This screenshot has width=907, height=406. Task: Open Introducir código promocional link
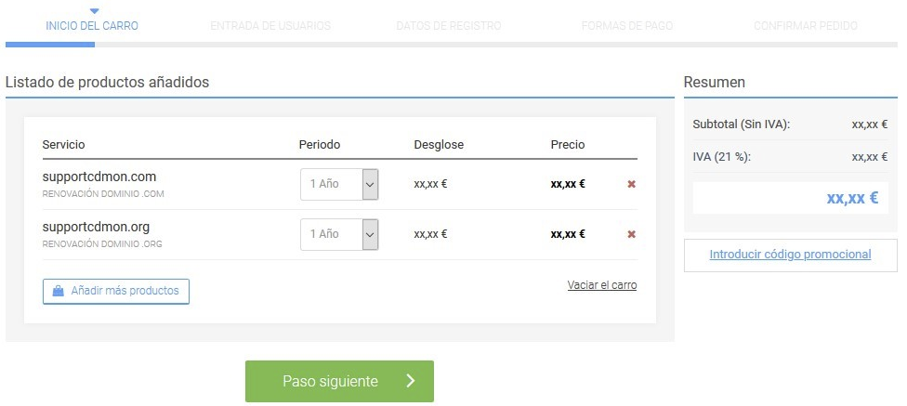(790, 255)
